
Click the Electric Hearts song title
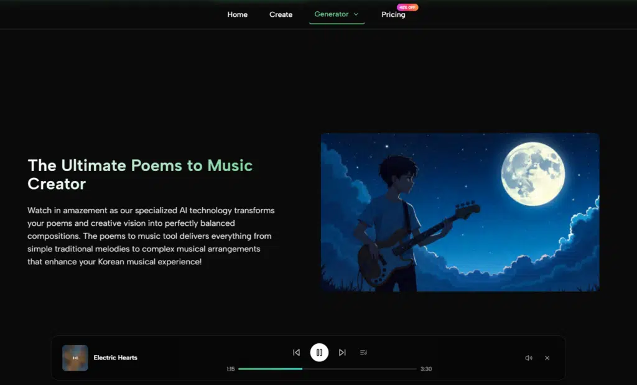(115, 358)
